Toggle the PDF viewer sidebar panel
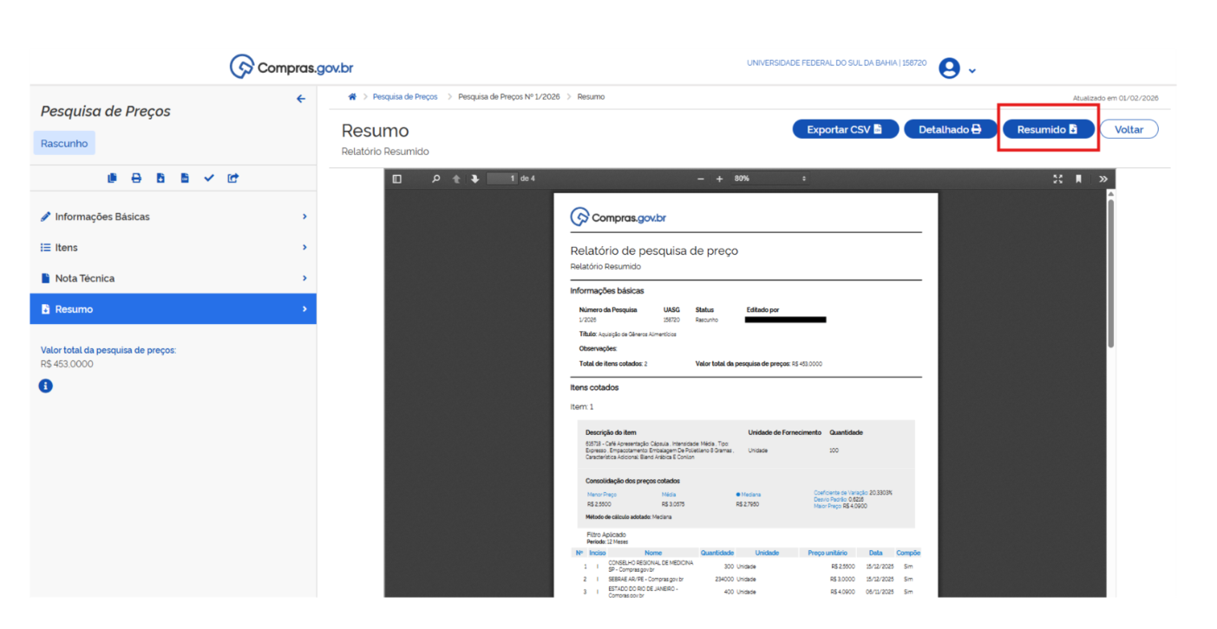Viewport: 1217px width, 629px height. pos(397,178)
